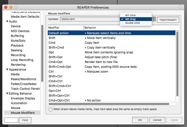This screenshot has width=187, height=127.
Task: Select the Cmd+Opt+Ctrl No action row
Action: (x=112, y=100)
